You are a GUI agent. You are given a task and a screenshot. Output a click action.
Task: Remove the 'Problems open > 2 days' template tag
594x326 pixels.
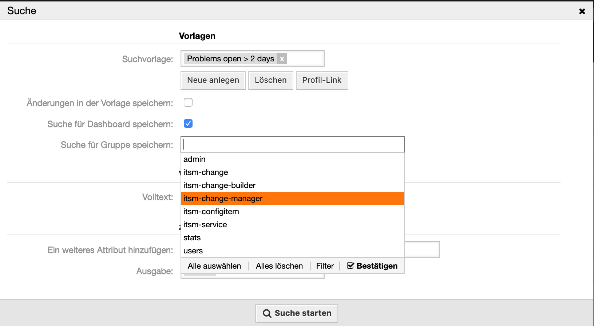coord(282,59)
